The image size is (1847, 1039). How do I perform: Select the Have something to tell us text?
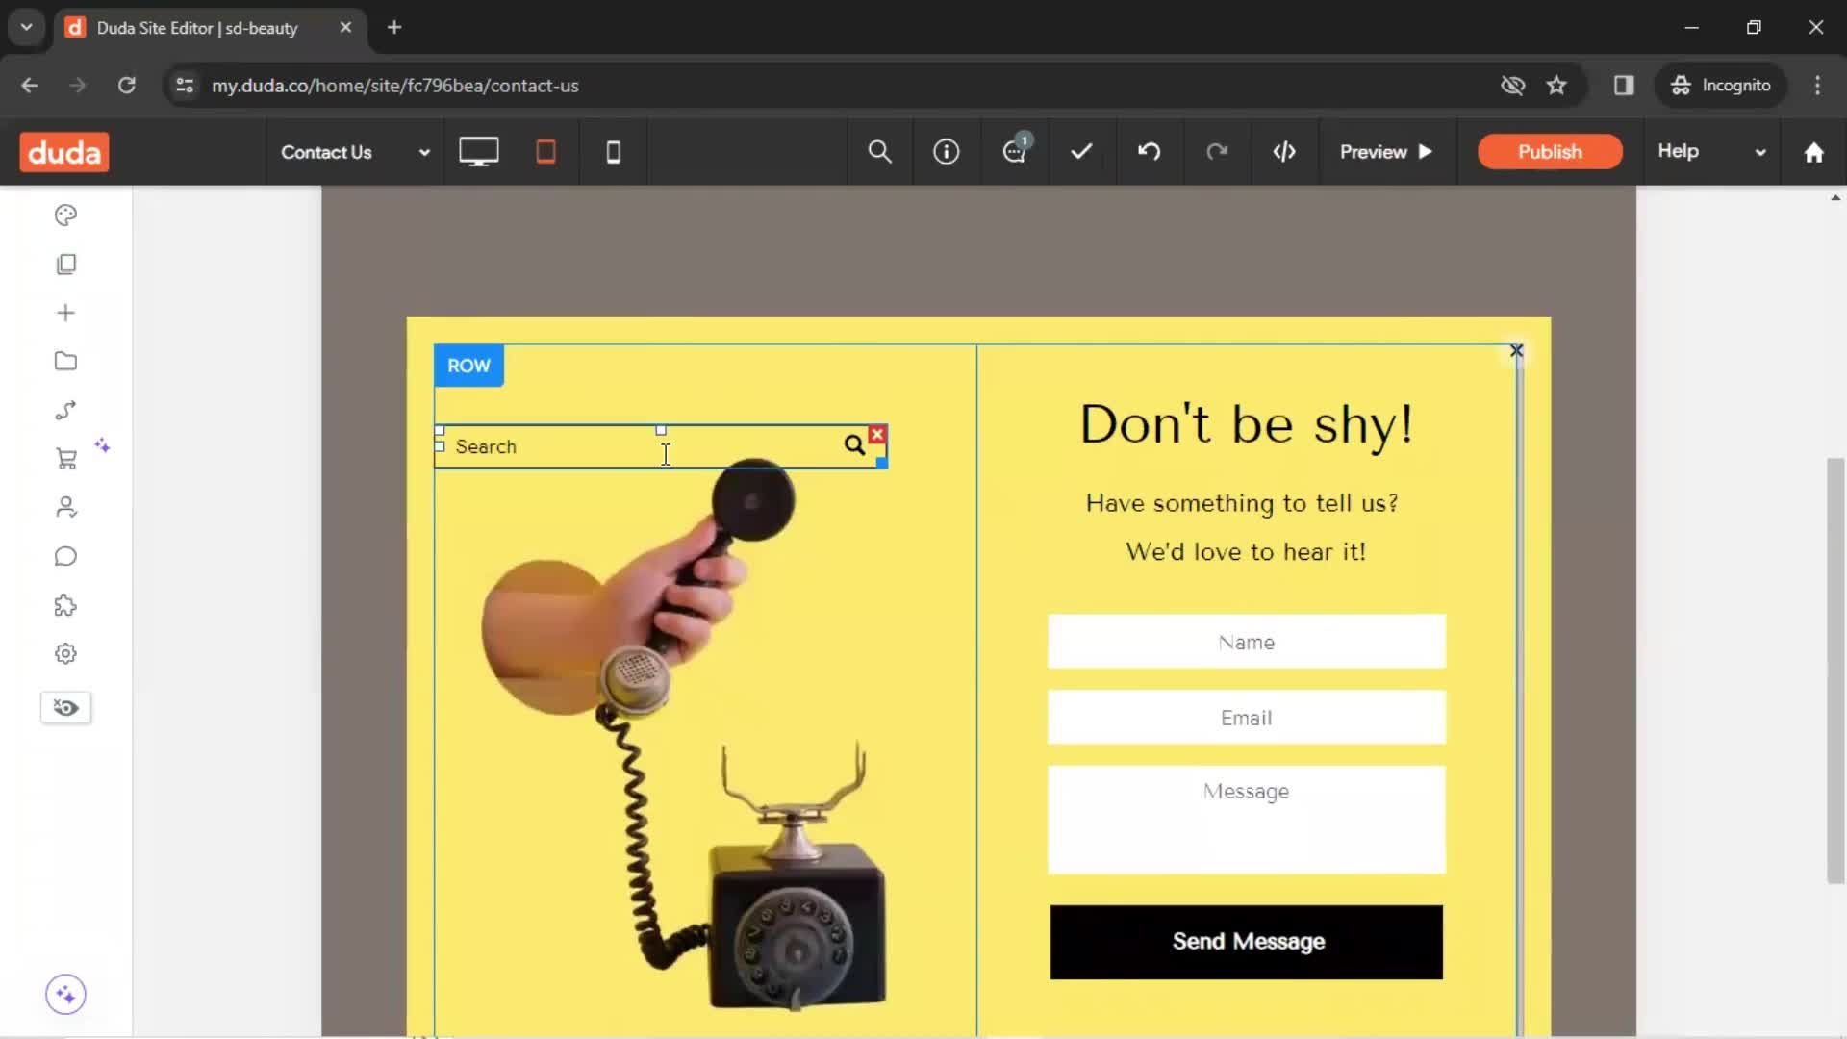(1242, 503)
